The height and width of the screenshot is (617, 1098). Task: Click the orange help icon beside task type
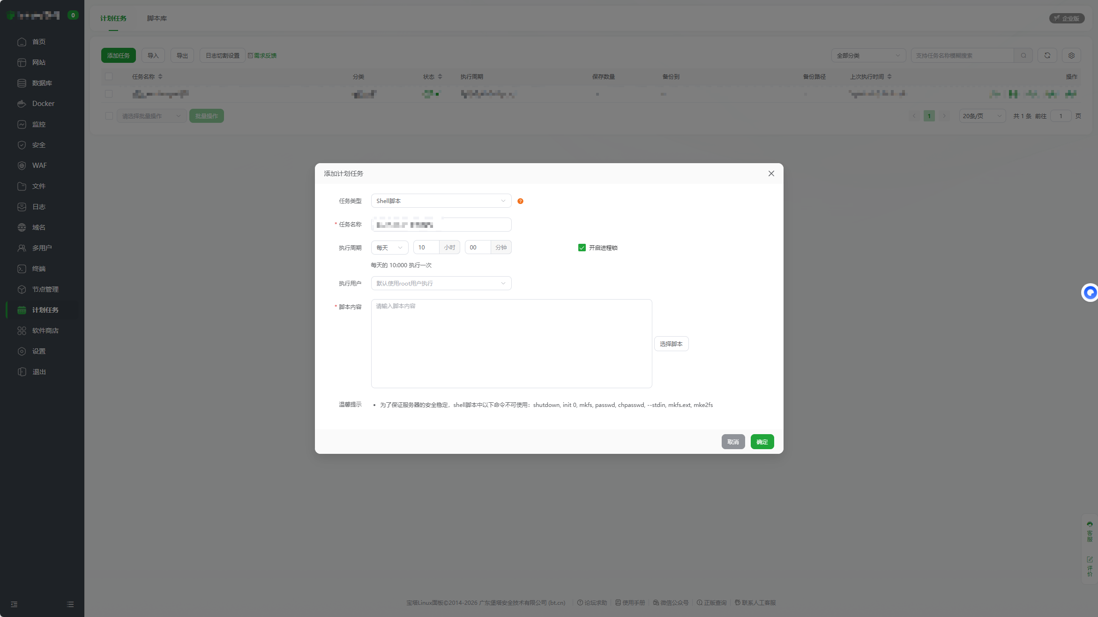pyautogui.click(x=520, y=201)
